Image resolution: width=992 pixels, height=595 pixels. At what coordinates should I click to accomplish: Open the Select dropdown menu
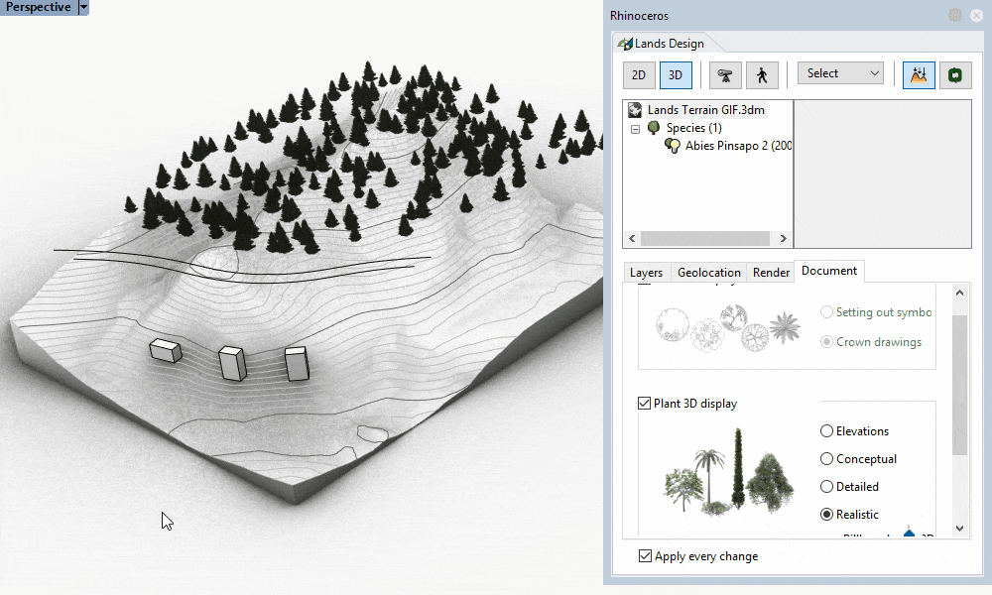point(839,73)
